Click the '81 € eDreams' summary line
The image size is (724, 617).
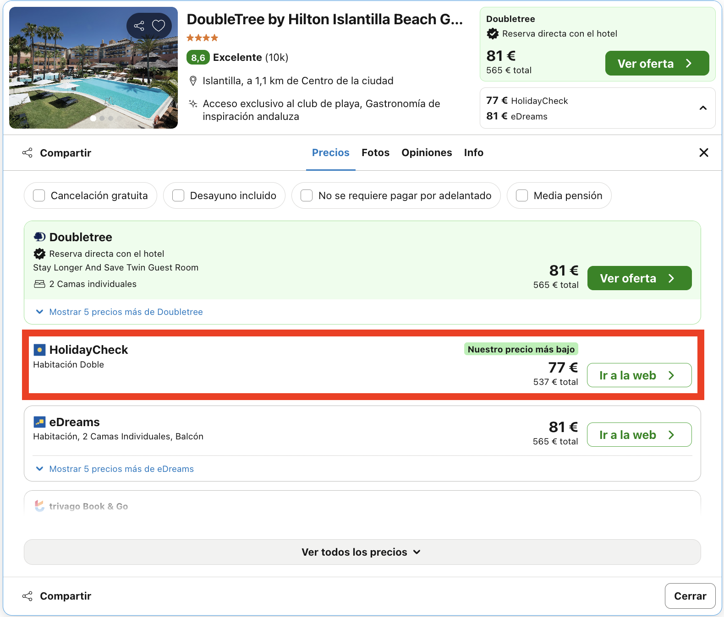517,116
